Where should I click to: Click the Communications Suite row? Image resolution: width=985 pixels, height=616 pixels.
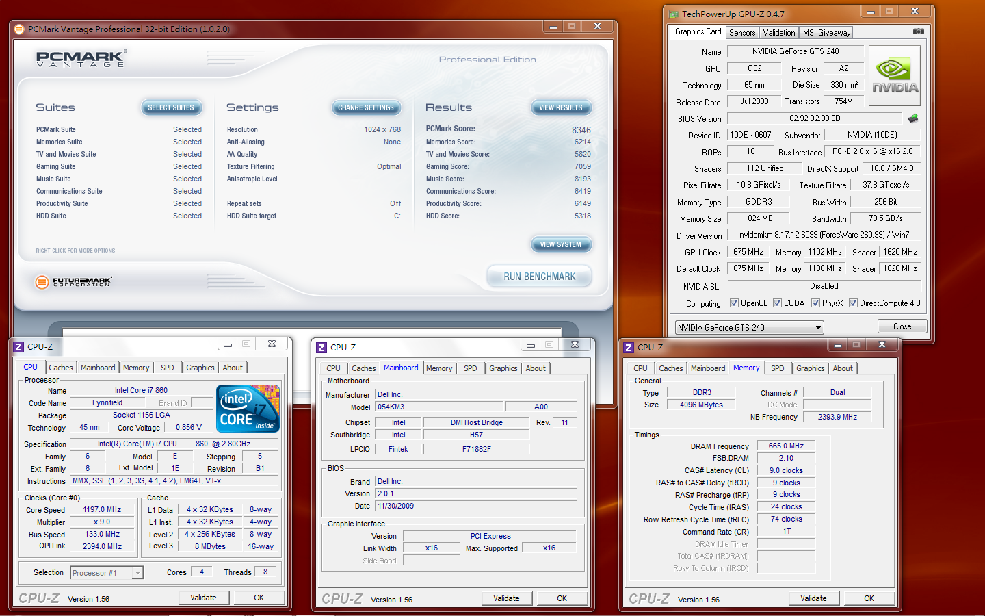click(x=119, y=191)
